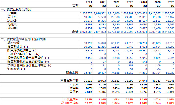Click the 拨贷比 label

click(x=74, y=92)
